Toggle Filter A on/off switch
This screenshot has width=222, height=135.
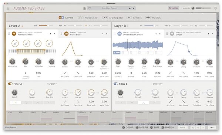[x=10, y=84]
